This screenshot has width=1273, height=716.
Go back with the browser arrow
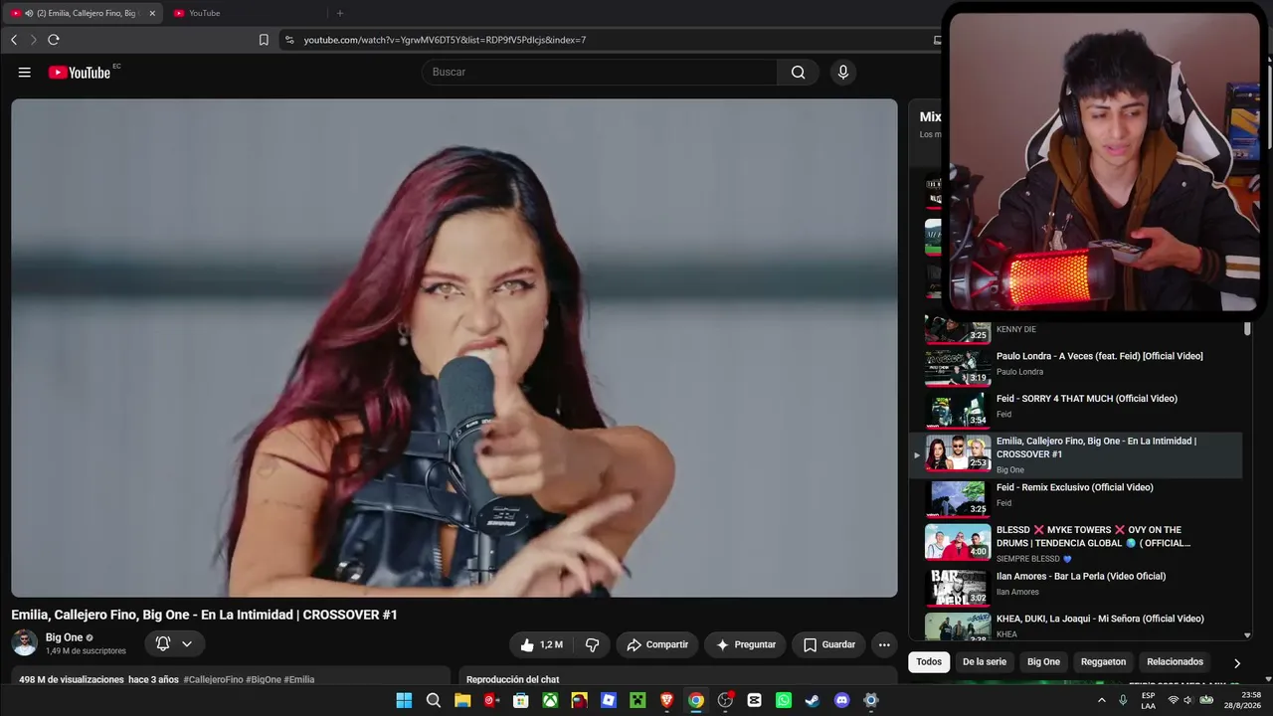click(x=14, y=40)
